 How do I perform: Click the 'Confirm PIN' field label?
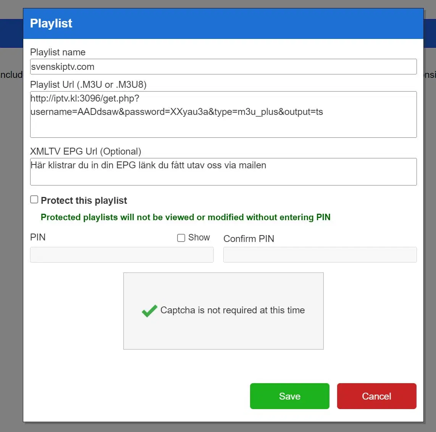249,239
